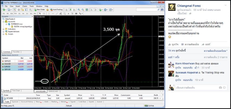The width and height of the screenshot is (231, 109).
Task: Open the Templates dropdown icon
Action: coord(111,10)
